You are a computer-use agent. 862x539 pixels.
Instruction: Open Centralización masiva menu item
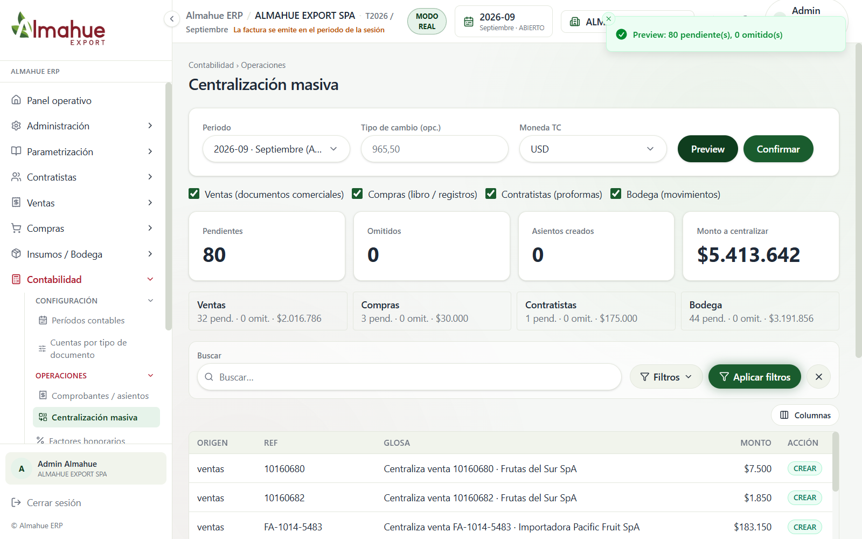96,417
